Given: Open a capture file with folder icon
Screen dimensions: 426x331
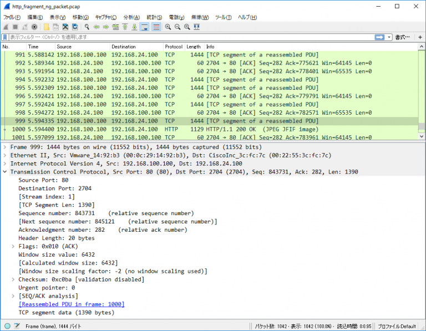Looking at the screenshot, I should point(45,27).
